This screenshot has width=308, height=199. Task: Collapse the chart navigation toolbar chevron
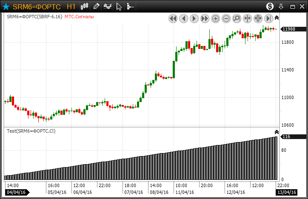277,17
